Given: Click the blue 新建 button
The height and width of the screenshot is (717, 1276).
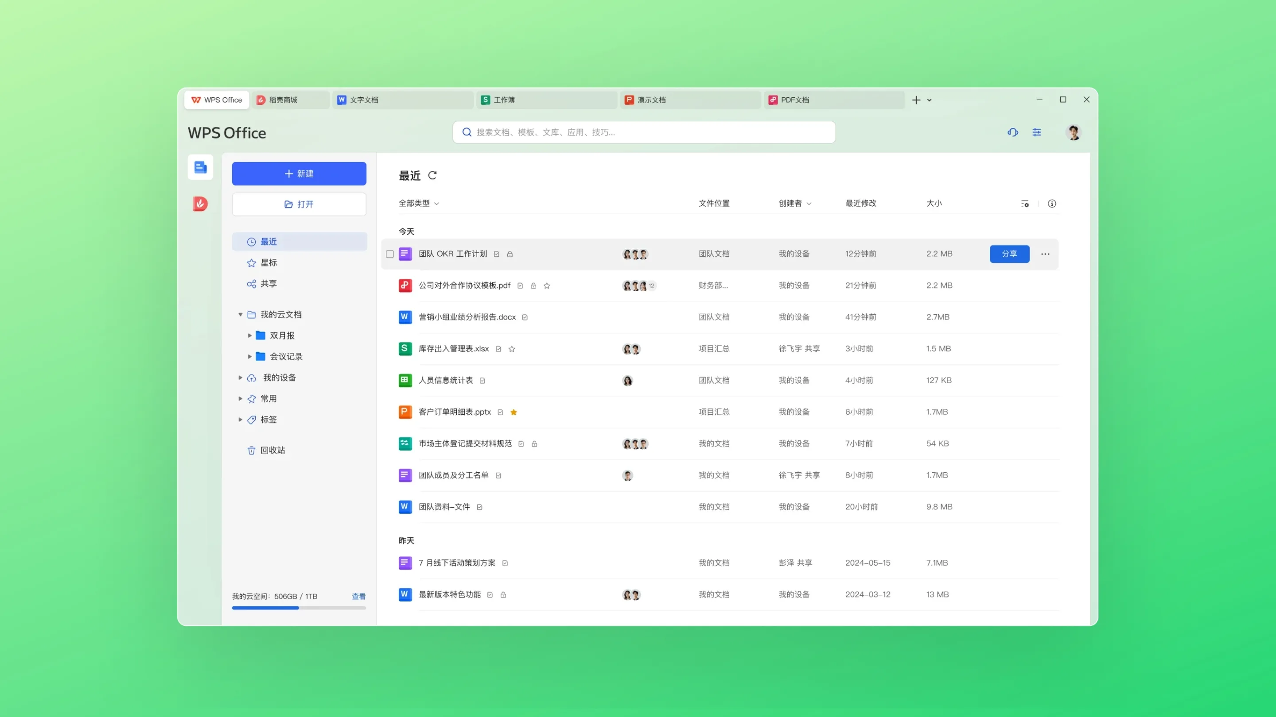Looking at the screenshot, I should (x=299, y=173).
